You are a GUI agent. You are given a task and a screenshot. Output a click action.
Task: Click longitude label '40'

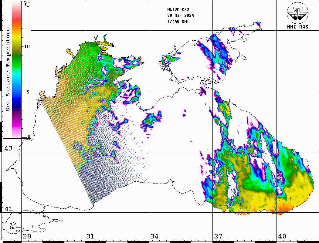(x=282, y=236)
